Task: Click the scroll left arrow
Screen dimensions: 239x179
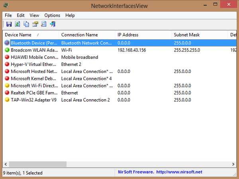Action: pos(6,164)
